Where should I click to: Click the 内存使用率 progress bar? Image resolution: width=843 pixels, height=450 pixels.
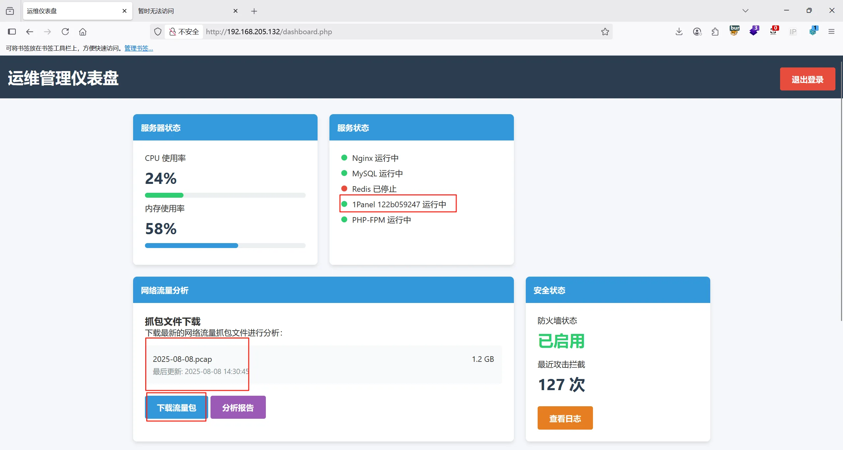tap(225, 245)
